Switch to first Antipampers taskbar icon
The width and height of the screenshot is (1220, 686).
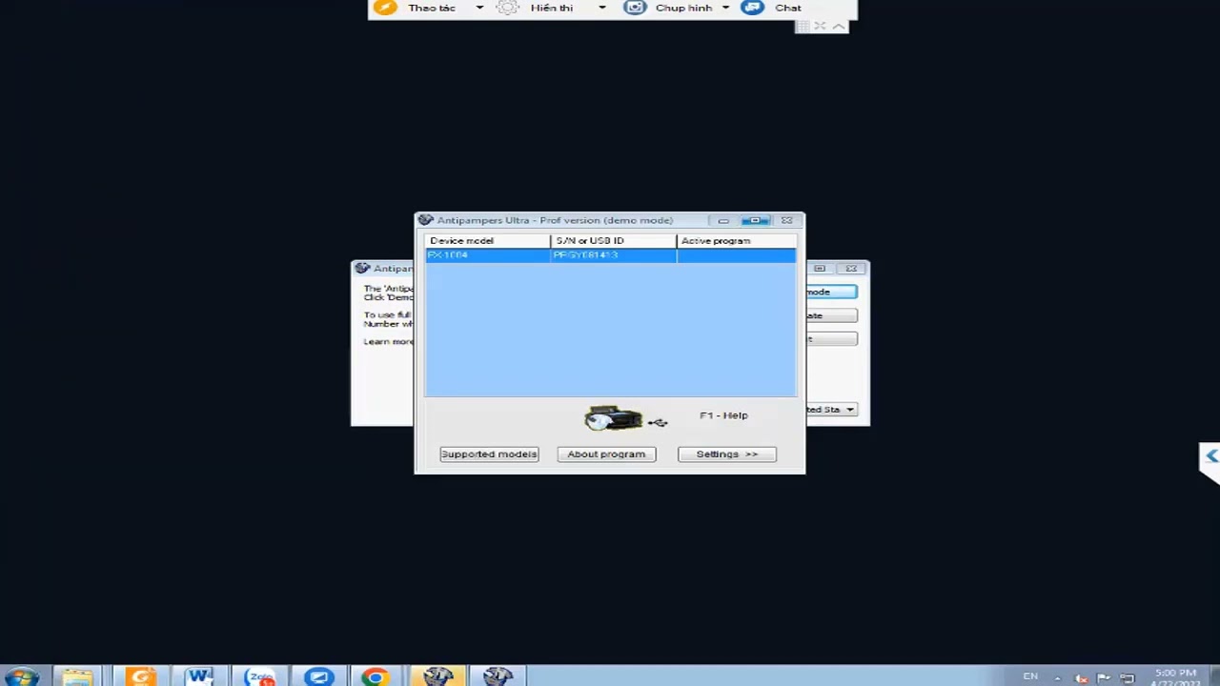(x=437, y=676)
